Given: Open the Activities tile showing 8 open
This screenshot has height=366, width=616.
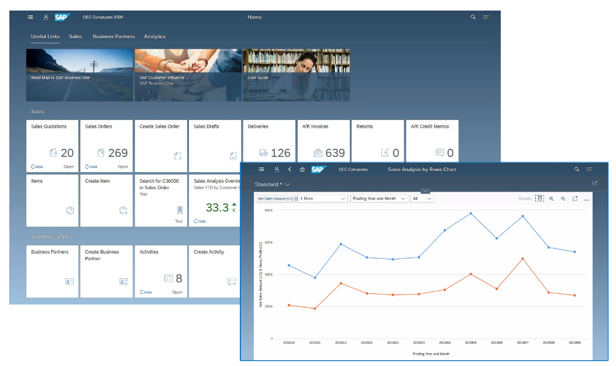Looking at the screenshot, I should tap(161, 271).
